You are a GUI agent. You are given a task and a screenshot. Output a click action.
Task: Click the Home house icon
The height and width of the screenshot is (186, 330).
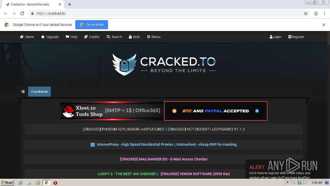pos(22,37)
